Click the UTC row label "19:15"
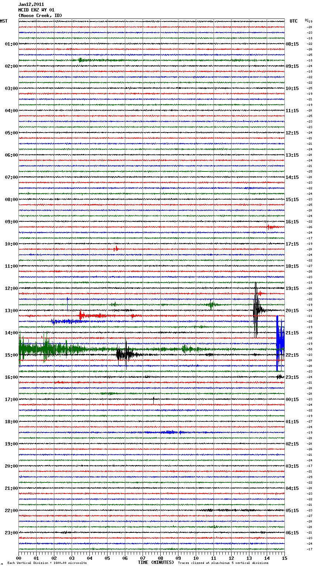Screen dimensions: 314x568 pos(292,288)
